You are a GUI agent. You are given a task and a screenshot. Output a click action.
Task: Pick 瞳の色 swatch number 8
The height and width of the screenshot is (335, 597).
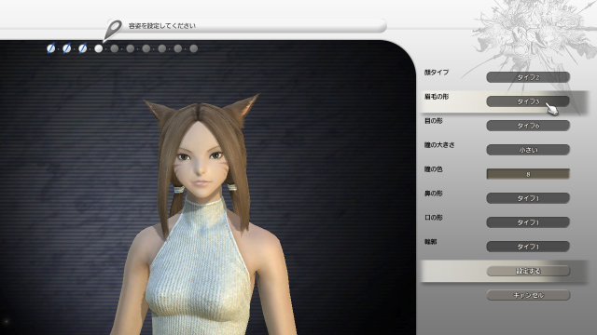528,174
